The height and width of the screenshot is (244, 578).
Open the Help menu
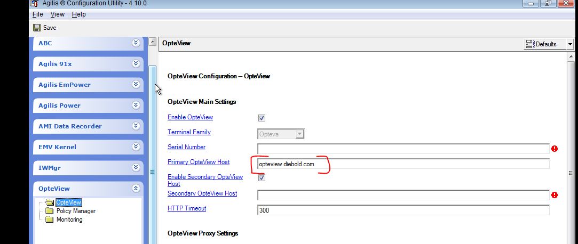coord(79,14)
